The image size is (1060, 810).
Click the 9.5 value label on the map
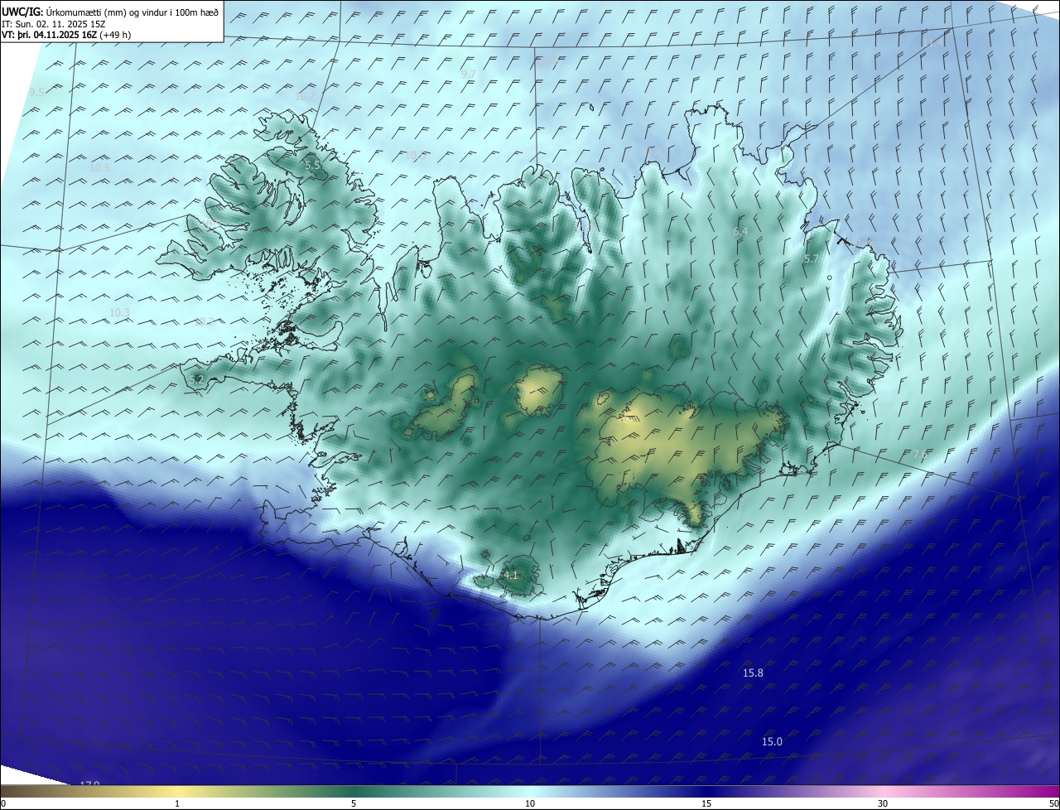tap(36, 93)
